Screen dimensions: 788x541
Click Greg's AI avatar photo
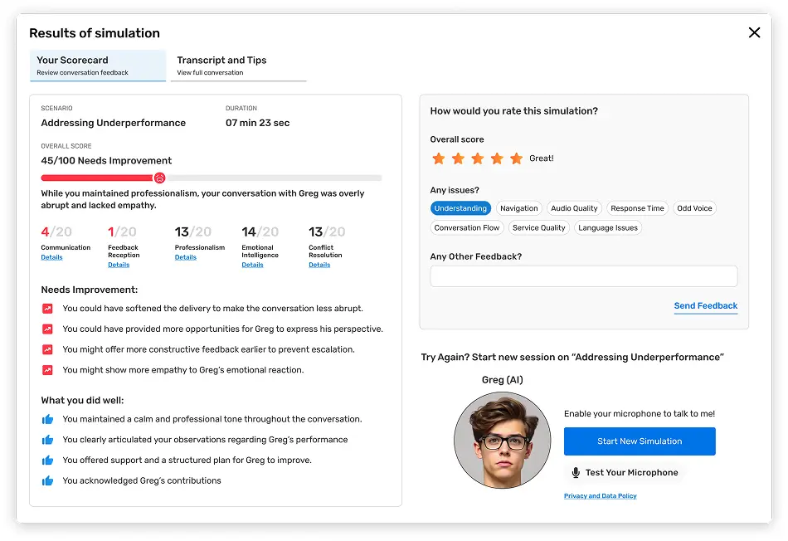[502, 441]
